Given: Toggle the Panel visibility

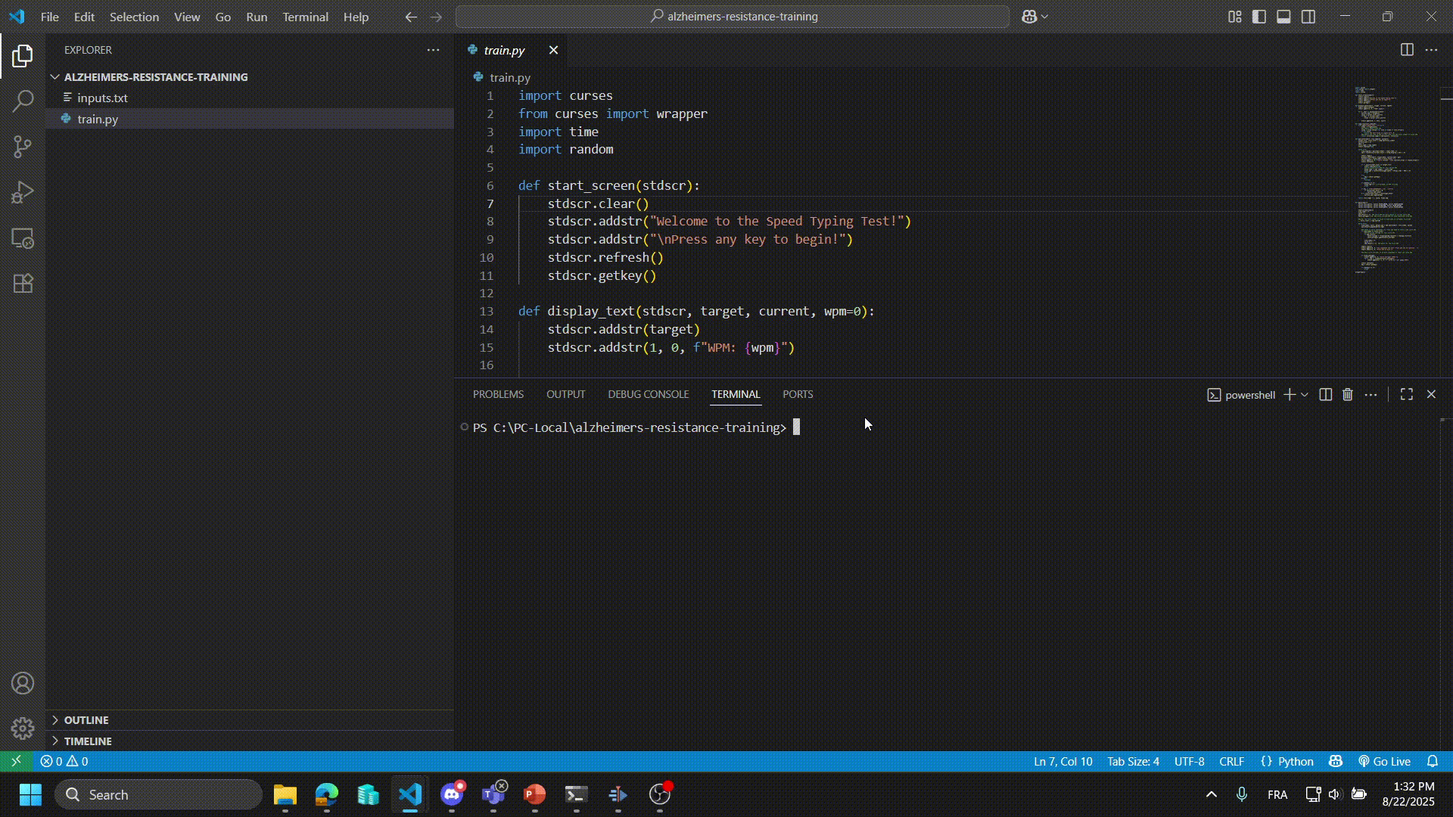Looking at the screenshot, I should pos(1283,16).
